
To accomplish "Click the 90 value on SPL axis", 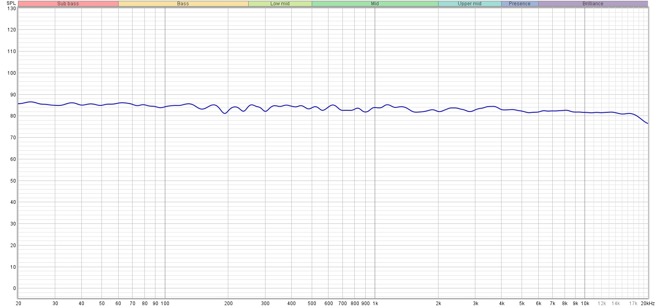I will coord(13,95).
